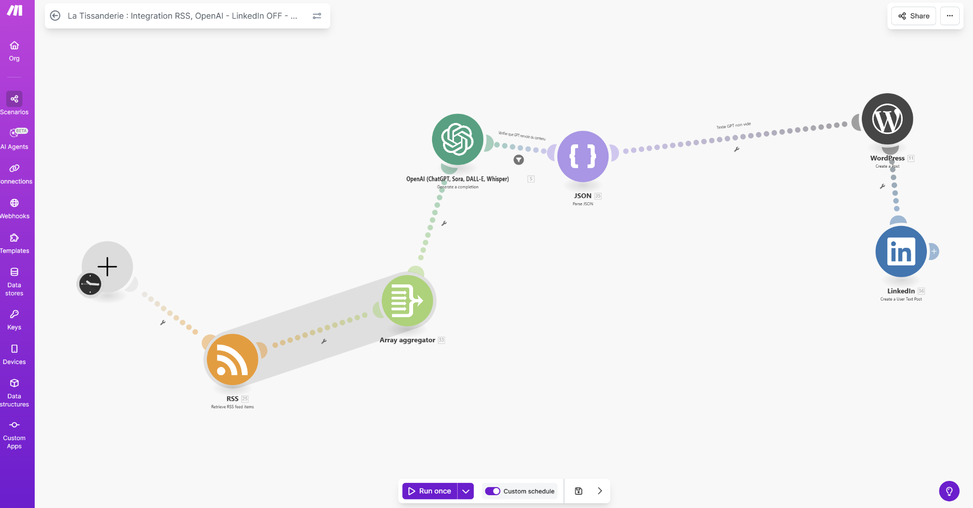
Task: Open the Array aggregator module
Action: [407, 301]
